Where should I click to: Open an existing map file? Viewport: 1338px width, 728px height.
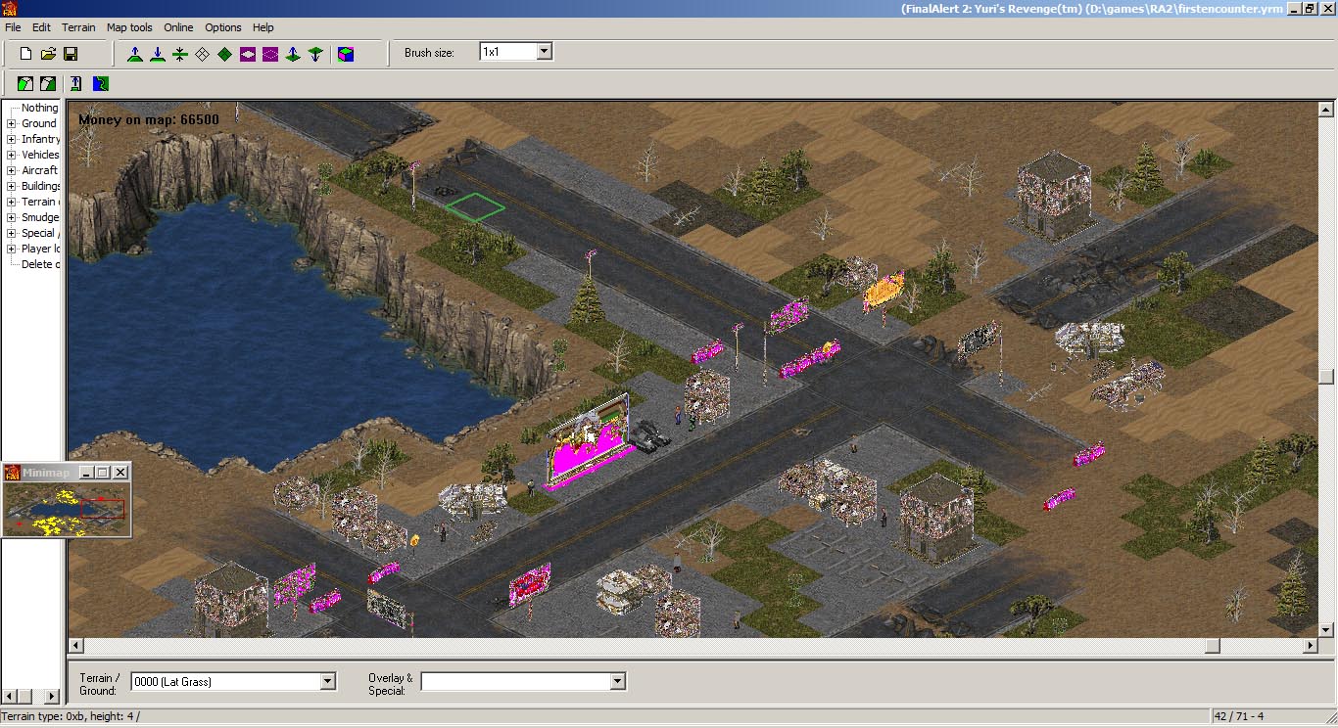(x=48, y=54)
